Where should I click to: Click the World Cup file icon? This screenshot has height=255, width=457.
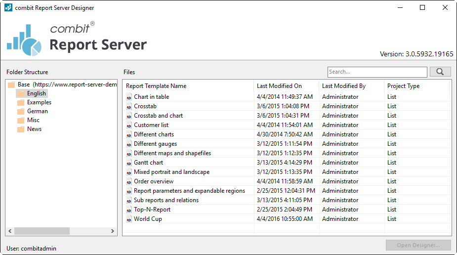tap(129, 219)
